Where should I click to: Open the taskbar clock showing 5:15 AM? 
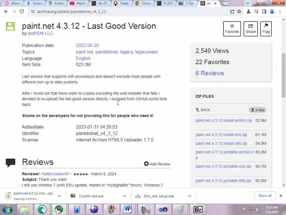coord(272,210)
